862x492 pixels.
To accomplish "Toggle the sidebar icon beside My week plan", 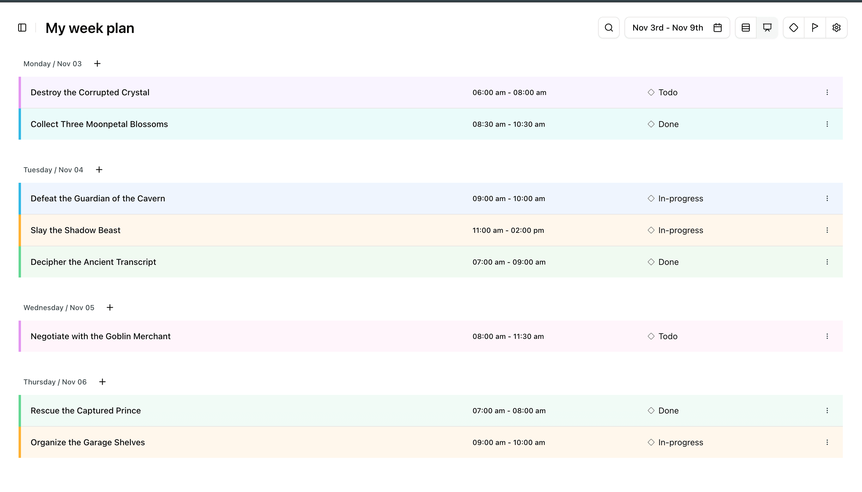I will (x=22, y=27).
